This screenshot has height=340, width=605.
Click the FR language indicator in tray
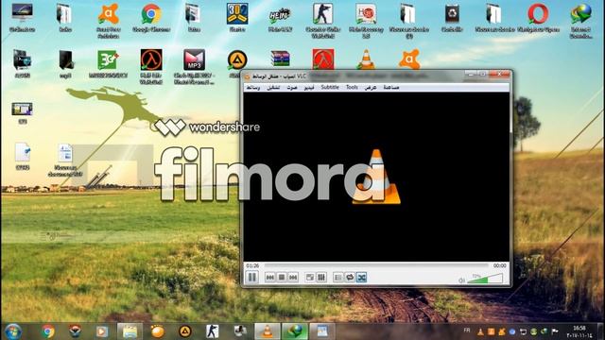click(467, 331)
